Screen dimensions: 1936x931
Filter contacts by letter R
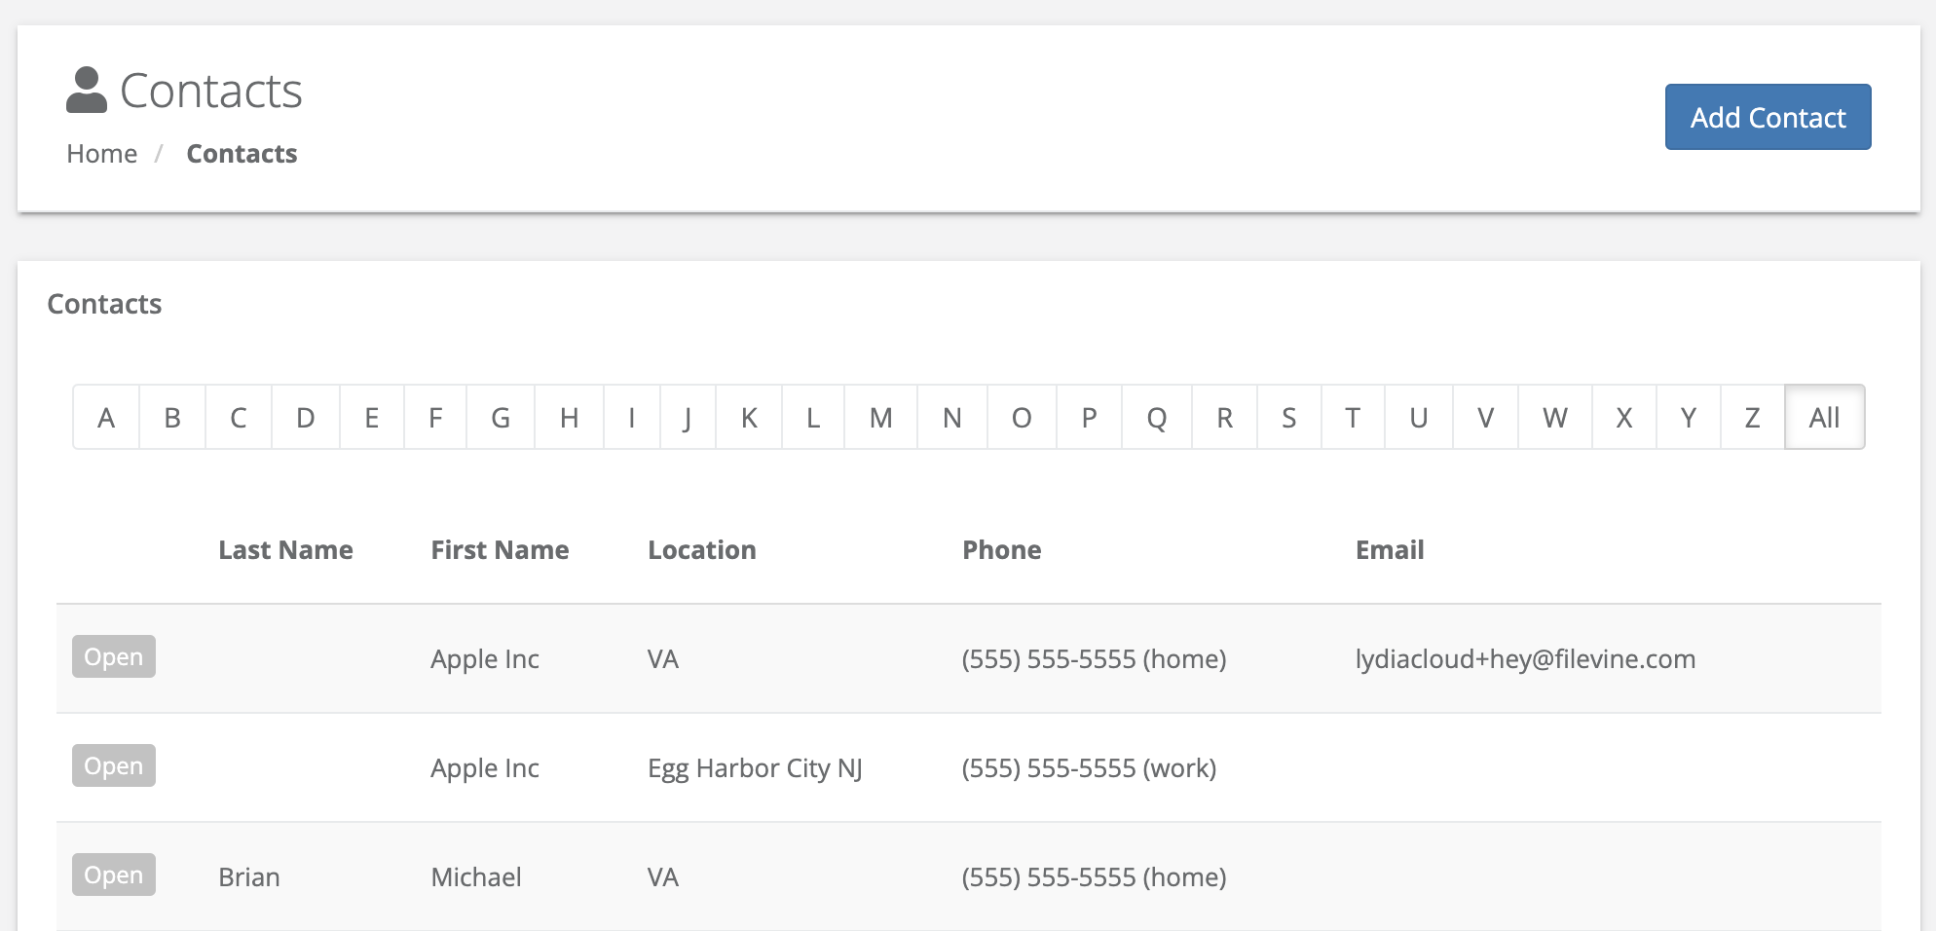pos(1225,418)
